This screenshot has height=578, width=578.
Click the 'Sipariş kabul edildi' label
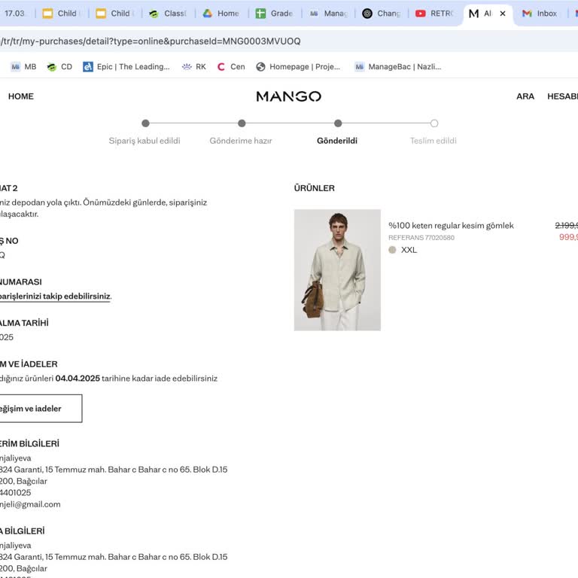(144, 141)
